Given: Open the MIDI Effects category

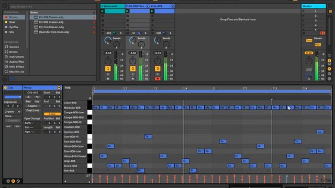Looking at the screenshot, I should coord(14,67).
